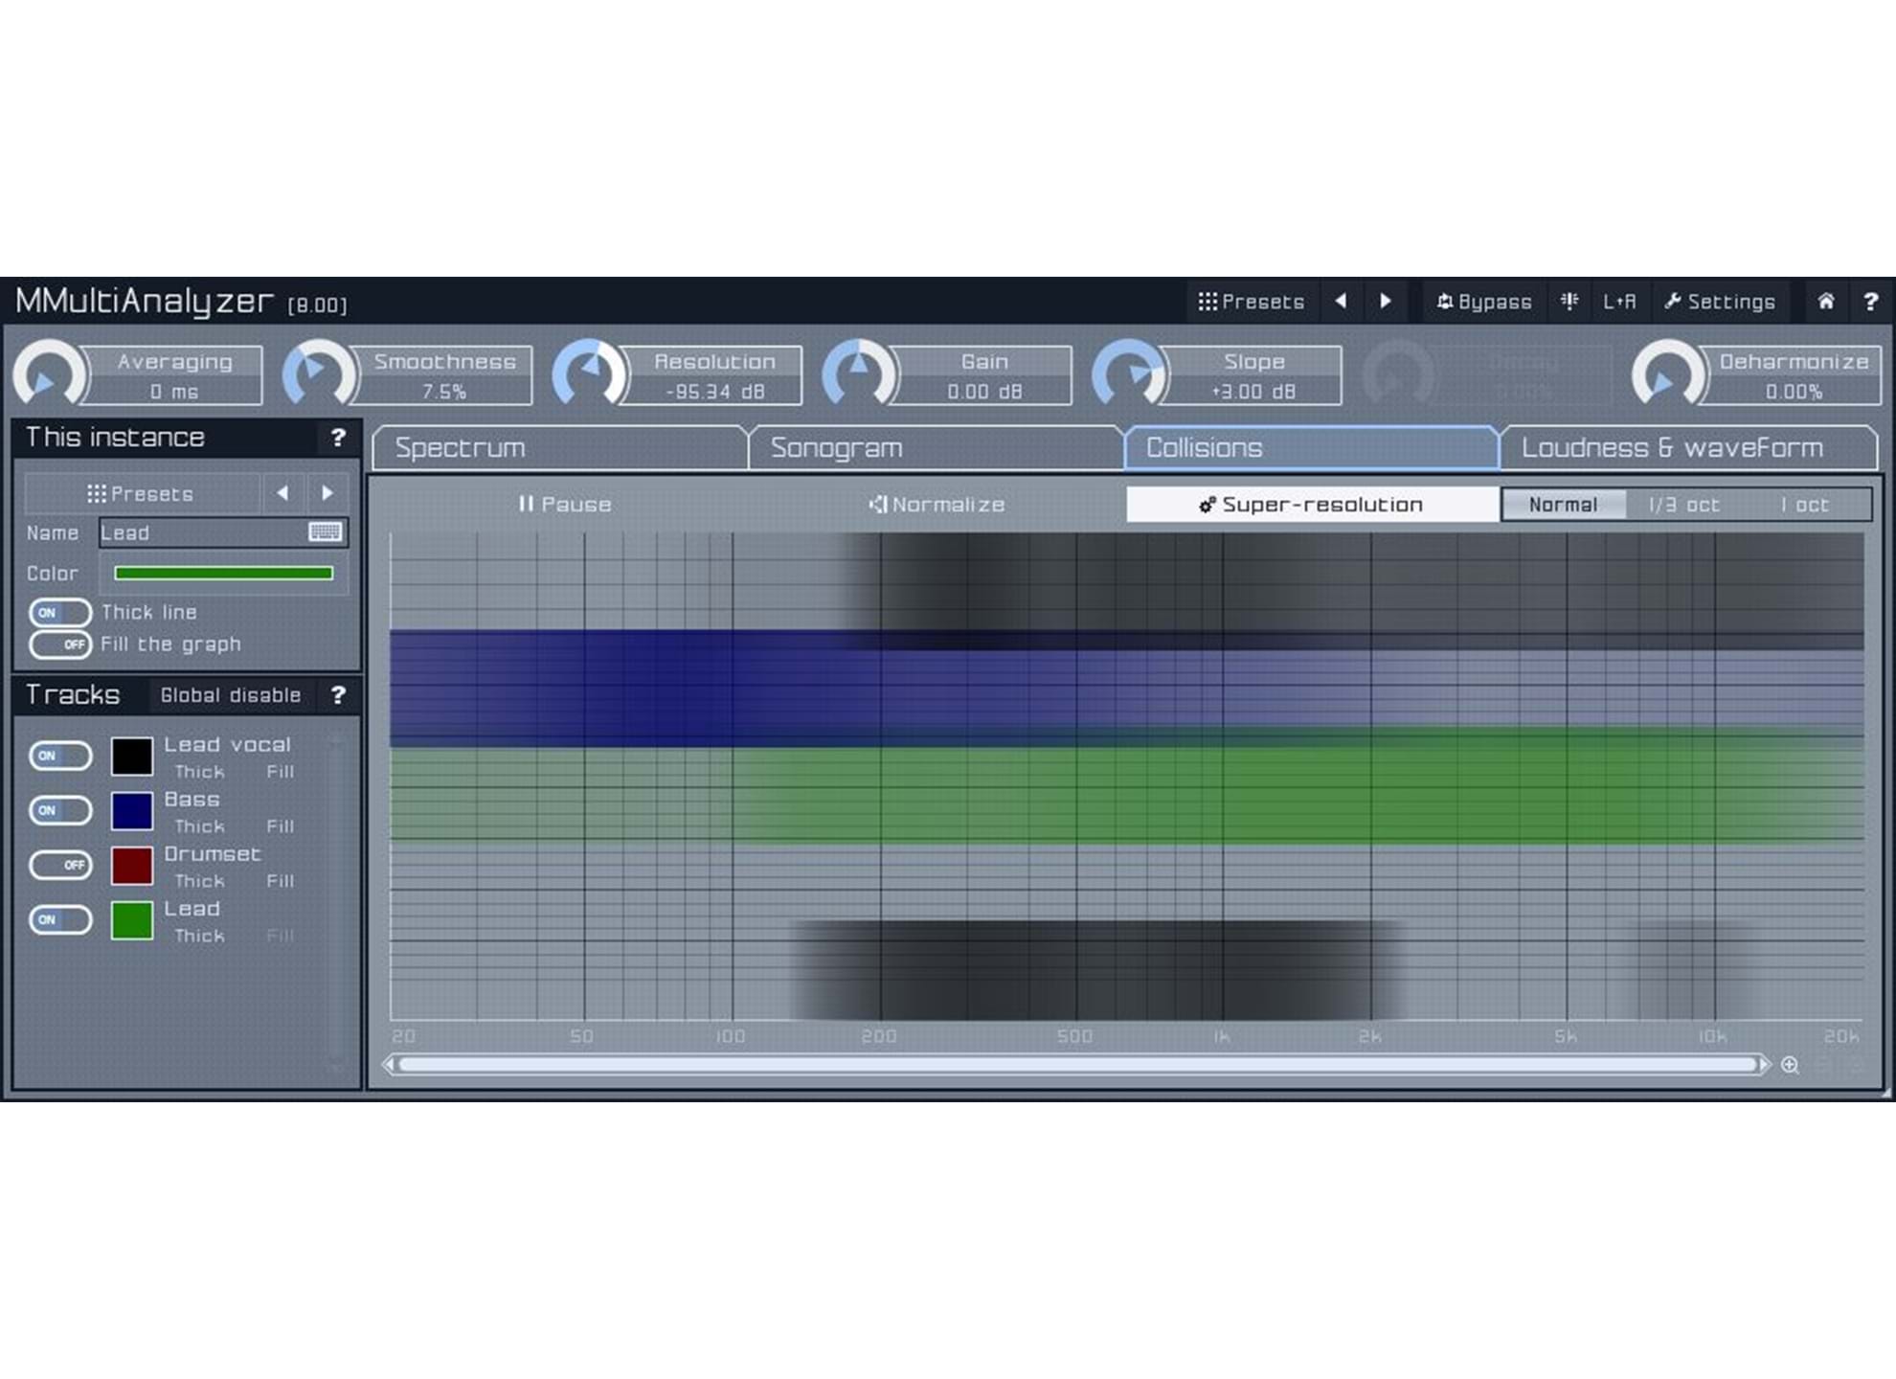
Task: Click the Smoothness value 7.5%
Action: (444, 392)
